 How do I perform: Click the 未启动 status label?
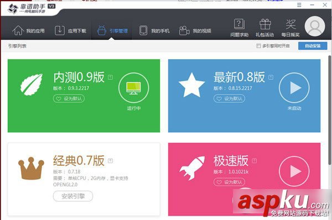tap(294, 108)
